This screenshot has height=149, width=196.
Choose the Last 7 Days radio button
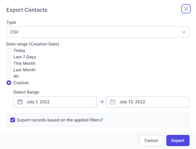(x=9, y=57)
